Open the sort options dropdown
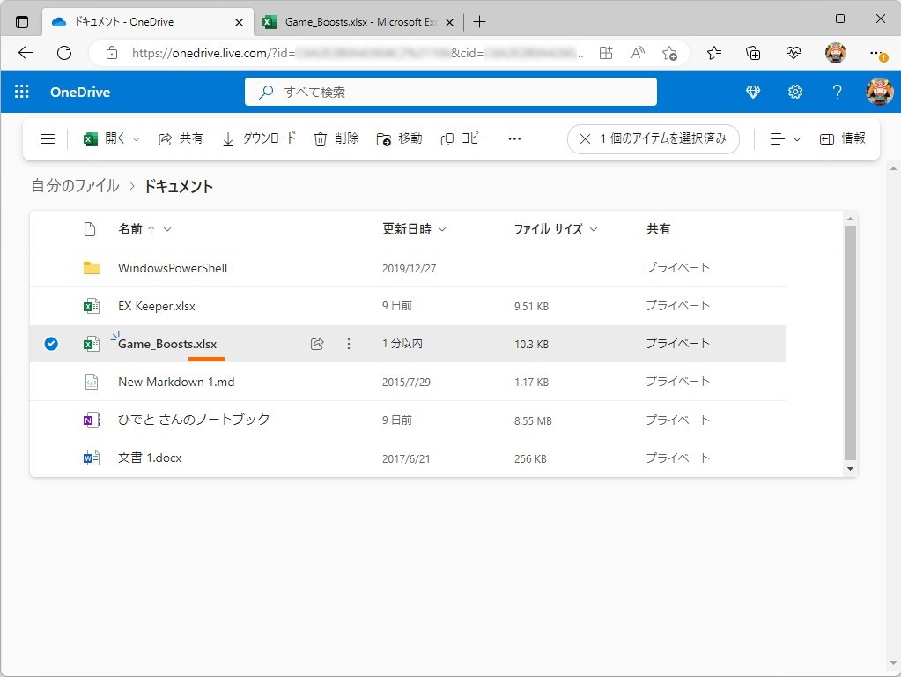901x677 pixels. tap(784, 138)
